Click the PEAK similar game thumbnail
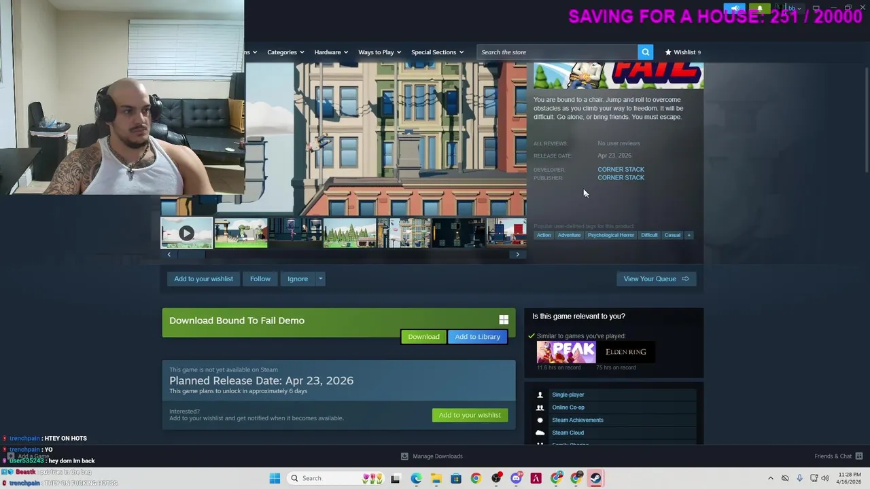 (x=566, y=352)
